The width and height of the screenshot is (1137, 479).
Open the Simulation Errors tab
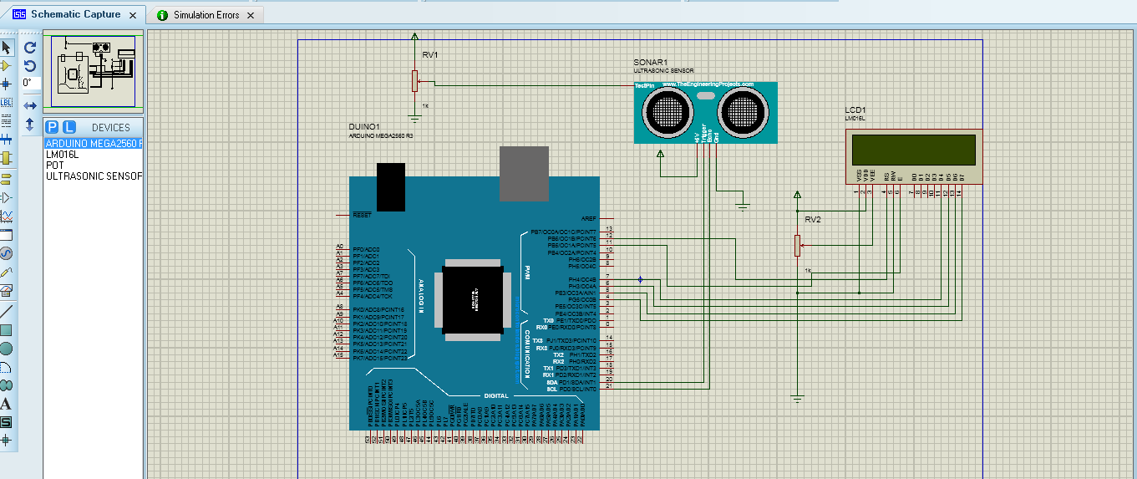click(206, 15)
